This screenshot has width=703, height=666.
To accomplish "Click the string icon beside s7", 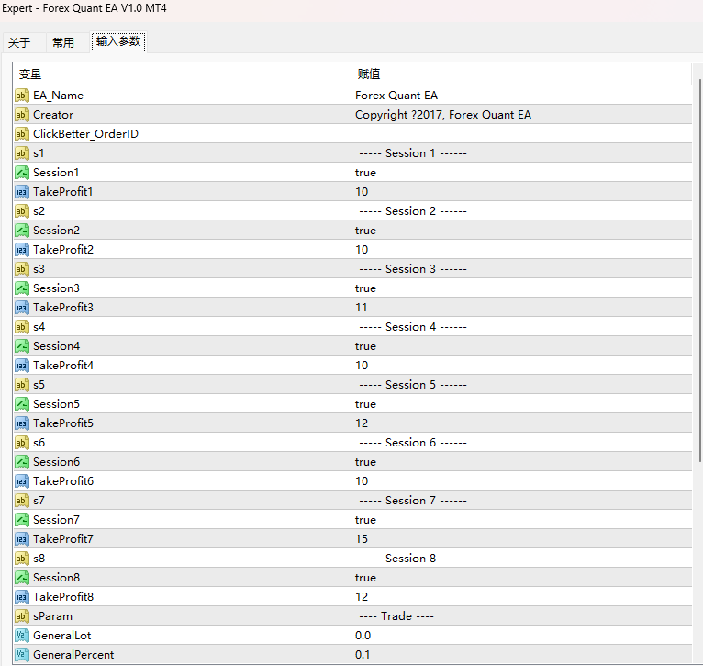I will 21,501.
